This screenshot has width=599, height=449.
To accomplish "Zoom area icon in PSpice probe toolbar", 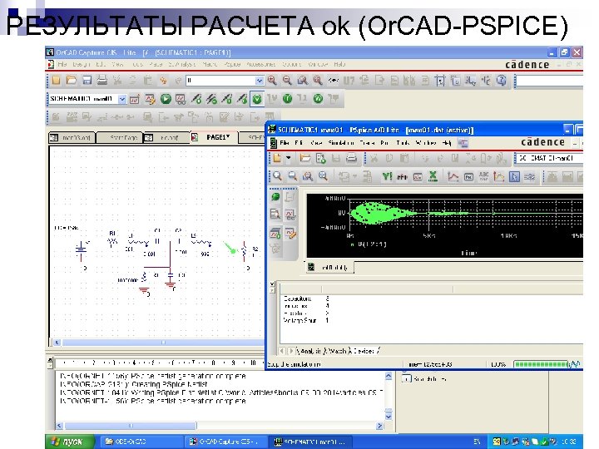I will click(x=308, y=176).
